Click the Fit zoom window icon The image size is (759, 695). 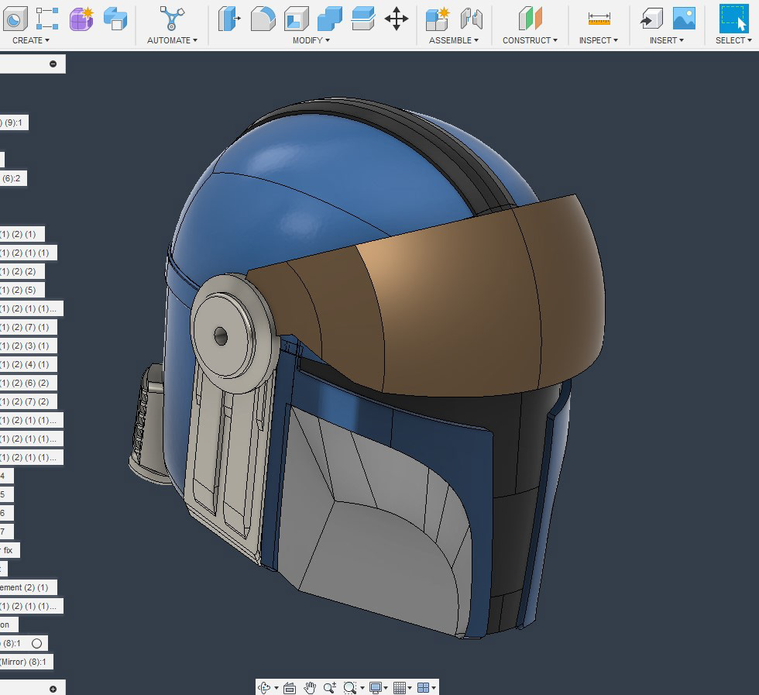(x=349, y=687)
